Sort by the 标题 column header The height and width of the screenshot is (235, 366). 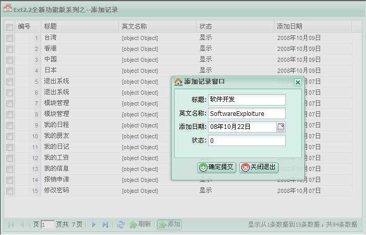point(80,27)
